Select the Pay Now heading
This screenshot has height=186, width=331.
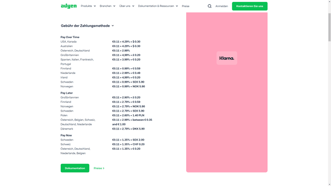[66, 135]
